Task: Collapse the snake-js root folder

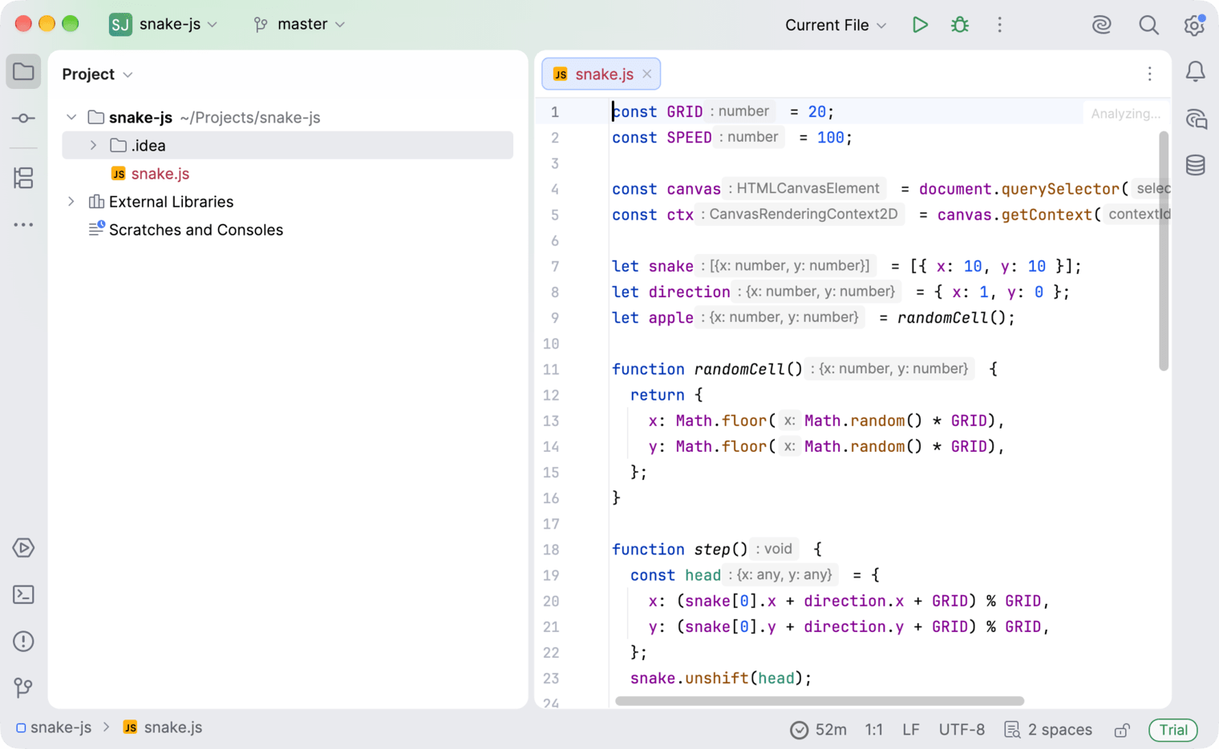Action: 71,118
